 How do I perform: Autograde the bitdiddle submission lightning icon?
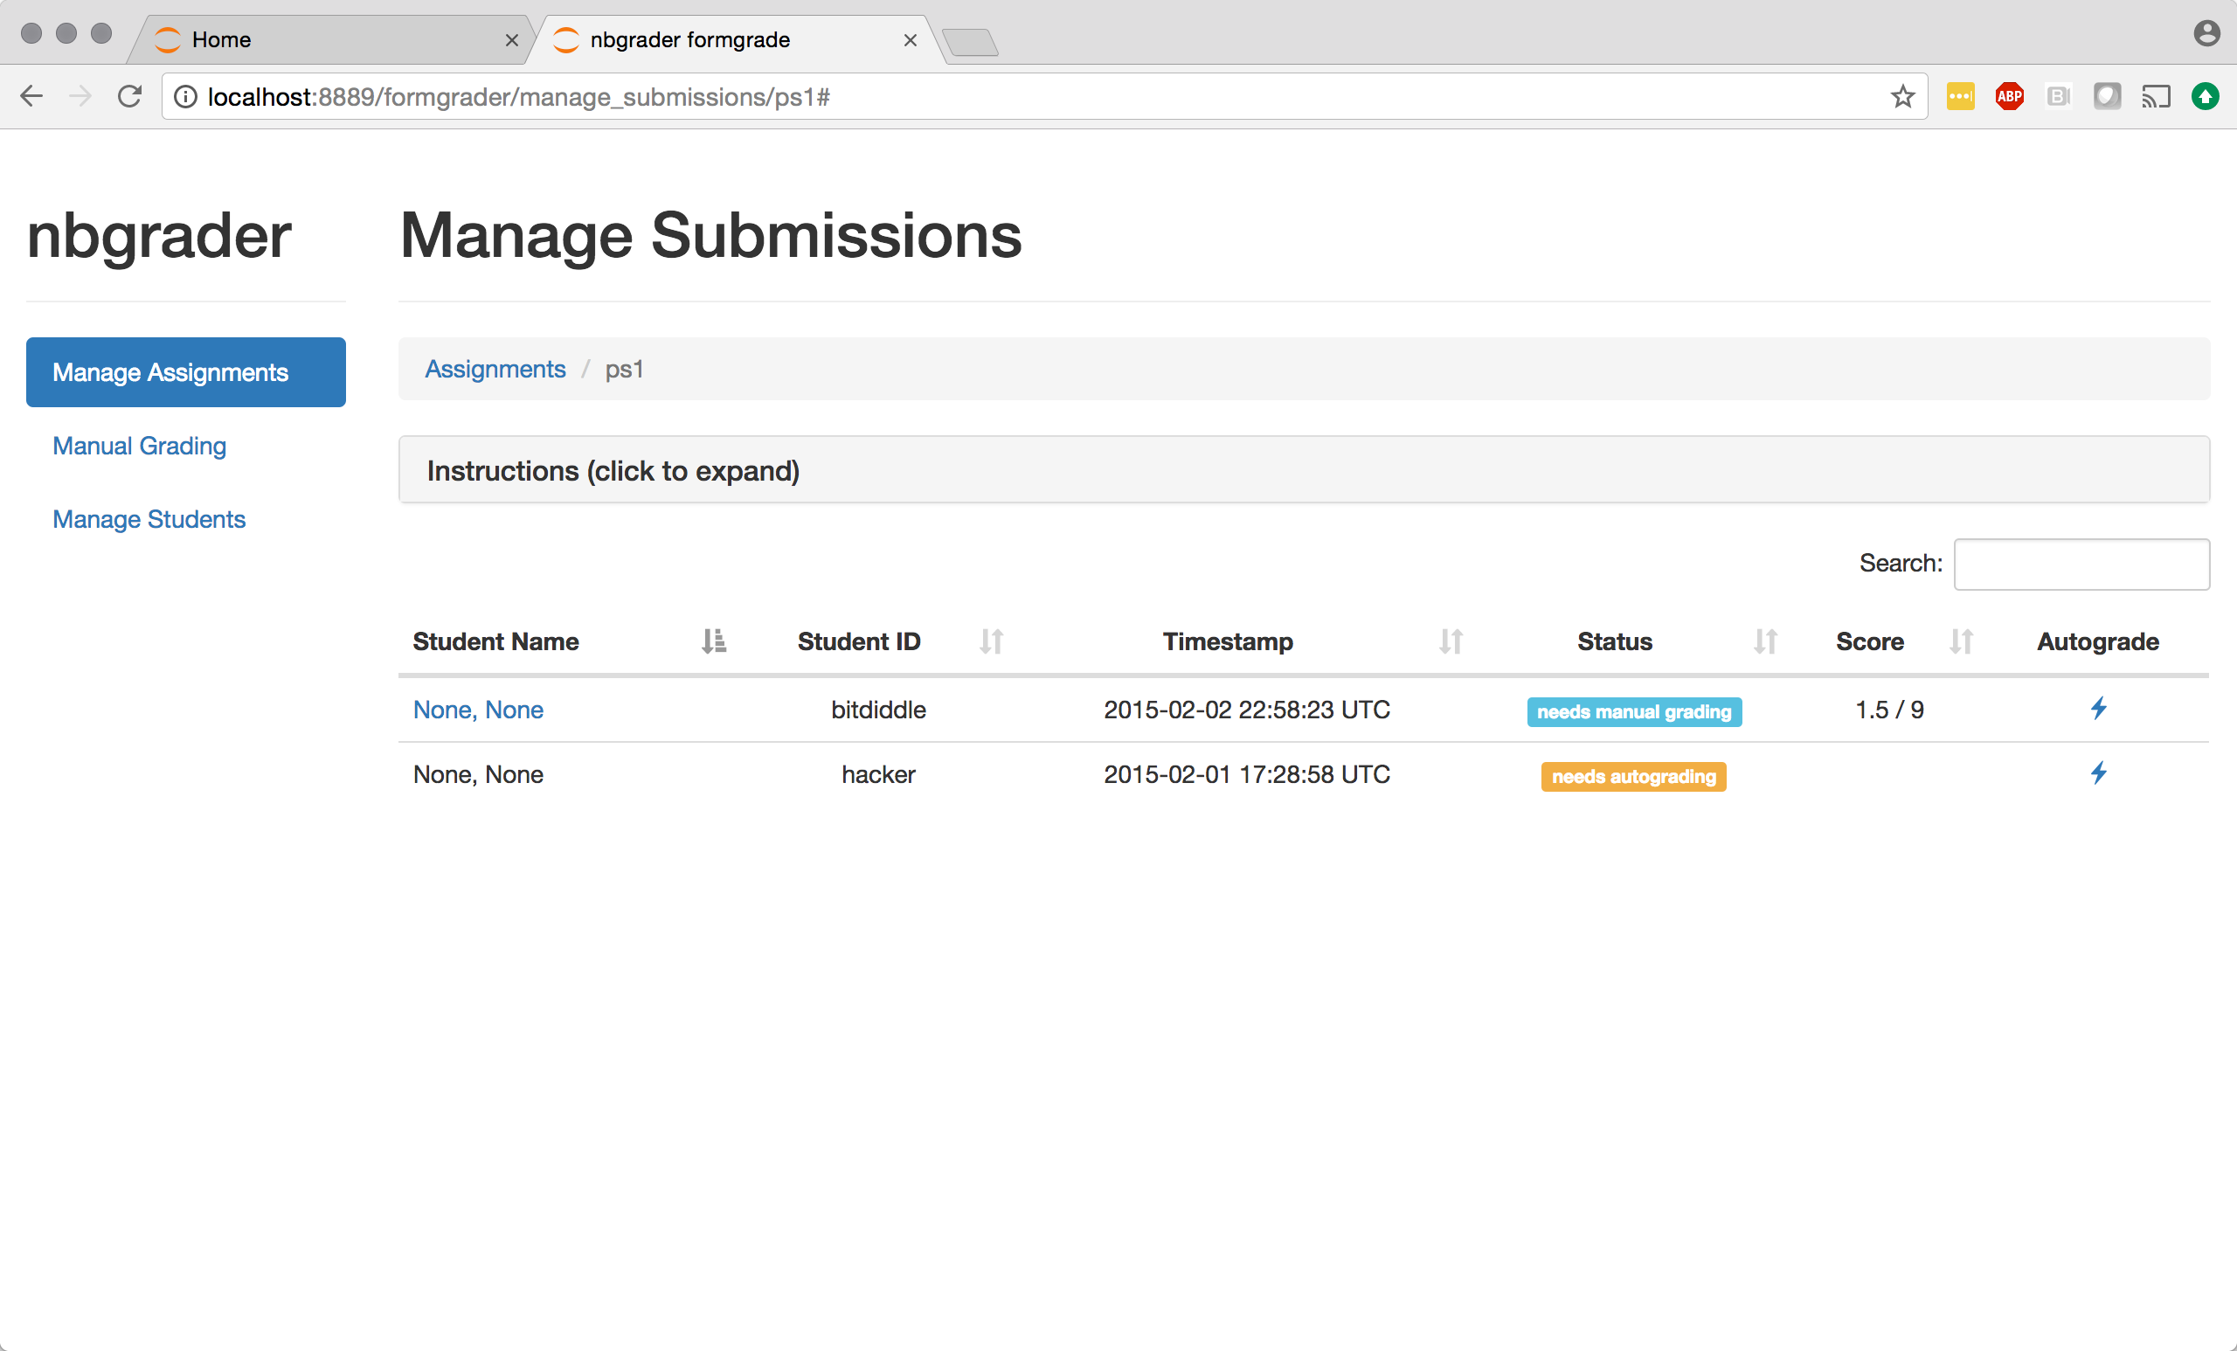(2098, 708)
